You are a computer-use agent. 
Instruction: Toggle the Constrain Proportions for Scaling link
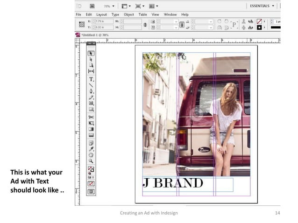click(182, 24)
